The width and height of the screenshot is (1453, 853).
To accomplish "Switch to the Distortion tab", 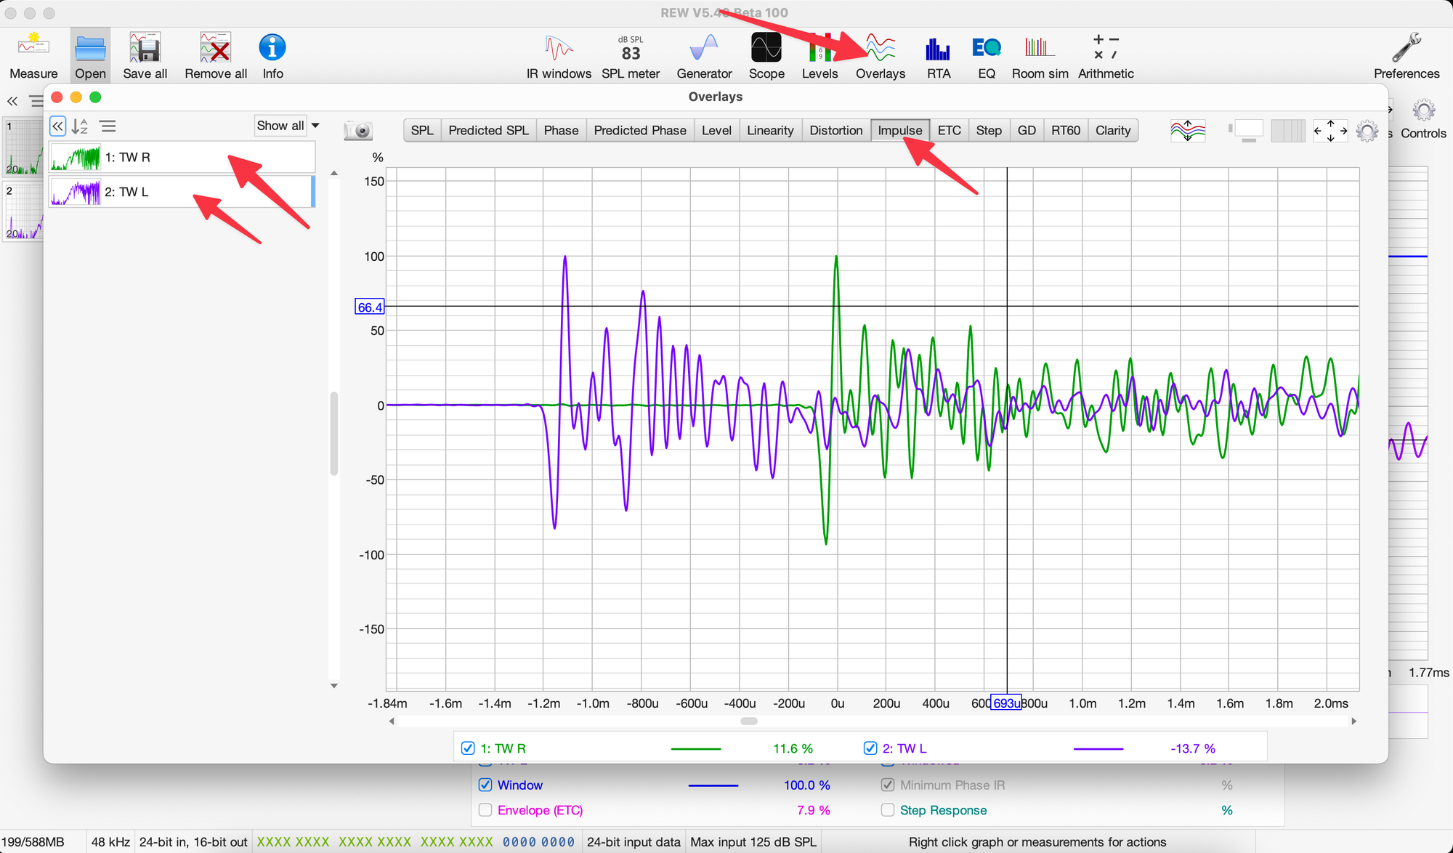I will click(x=835, y=131).
